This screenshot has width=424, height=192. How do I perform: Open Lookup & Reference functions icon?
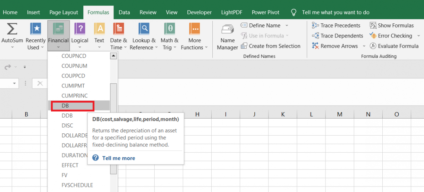pyautogui.click(x=144, y=29)
